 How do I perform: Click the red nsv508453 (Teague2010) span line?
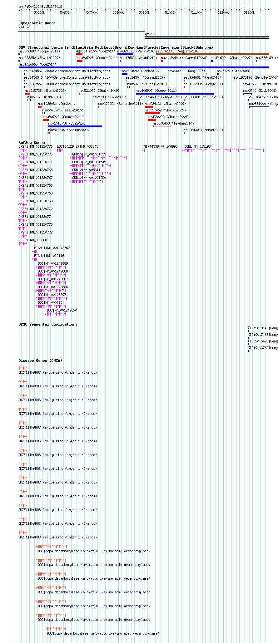click(162, 126)
